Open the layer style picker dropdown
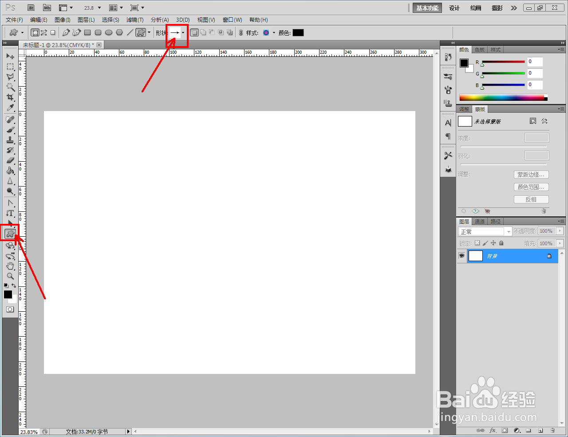The height and width of the screenshot is (437, 568). [x=274, y=33]
